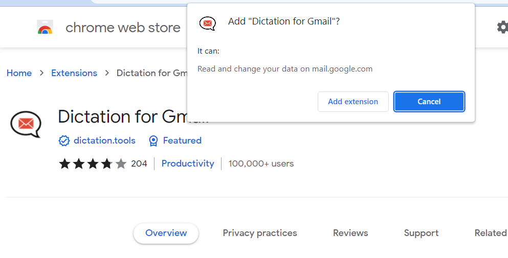
Task: Go to the Home breadcrumb link
Action: 19,73
